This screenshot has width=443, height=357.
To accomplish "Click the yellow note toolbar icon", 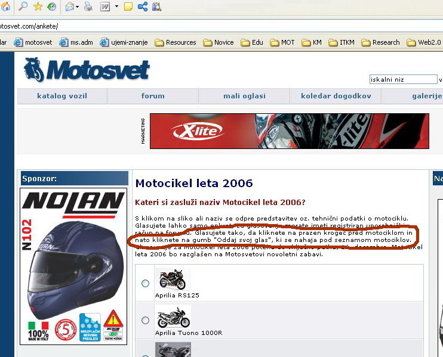I will [128, 7].
